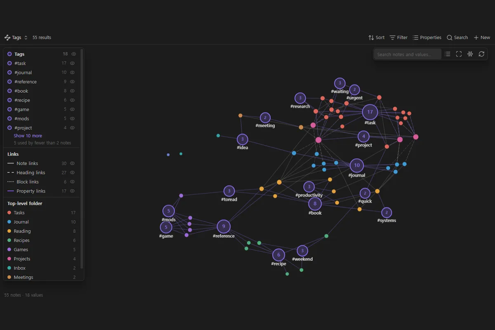Open the Filter menu
Viewport: 495px width, 330px height.
[398, 38]
